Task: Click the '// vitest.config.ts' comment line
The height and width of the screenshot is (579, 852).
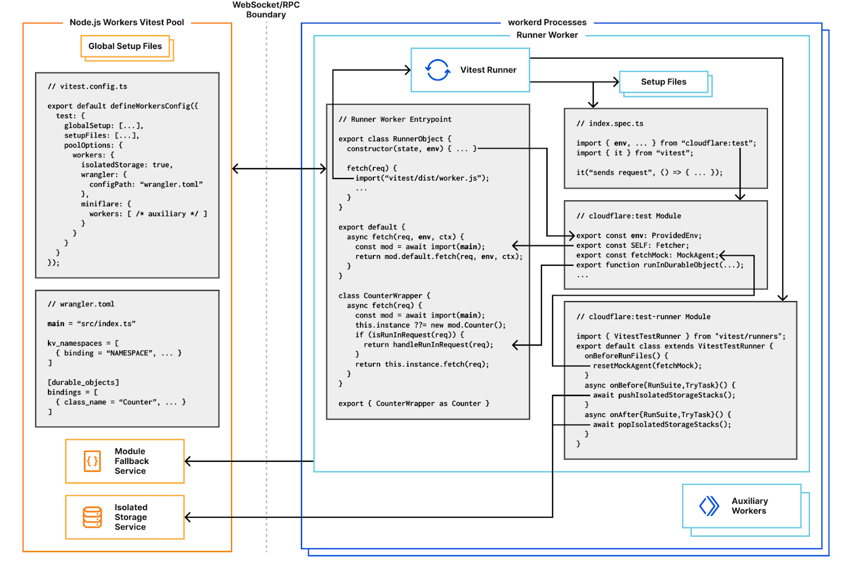Action: click(87, 86)
